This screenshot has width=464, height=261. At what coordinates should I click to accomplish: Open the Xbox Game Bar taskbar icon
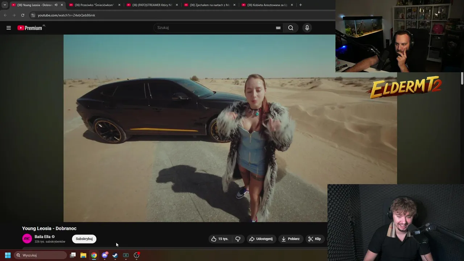(x=126, y=255)
